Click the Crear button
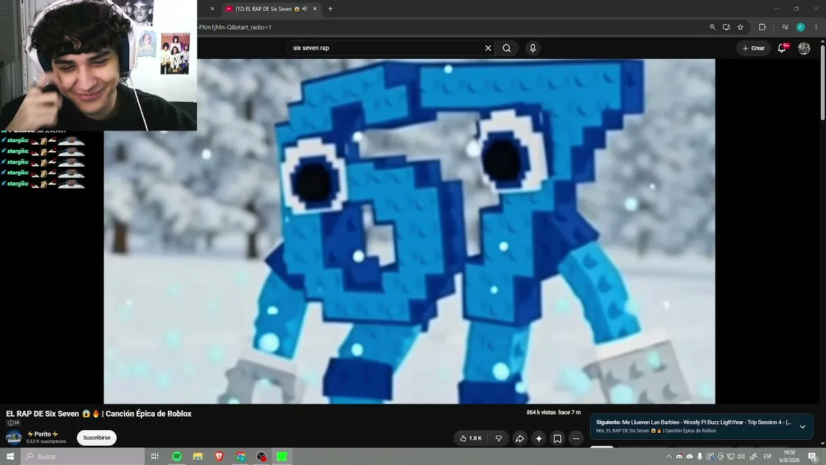The image size is (826, 465). click(x=753, y=48)
